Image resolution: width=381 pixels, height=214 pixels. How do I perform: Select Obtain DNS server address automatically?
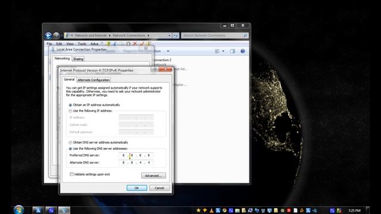[x=70, y=143]
